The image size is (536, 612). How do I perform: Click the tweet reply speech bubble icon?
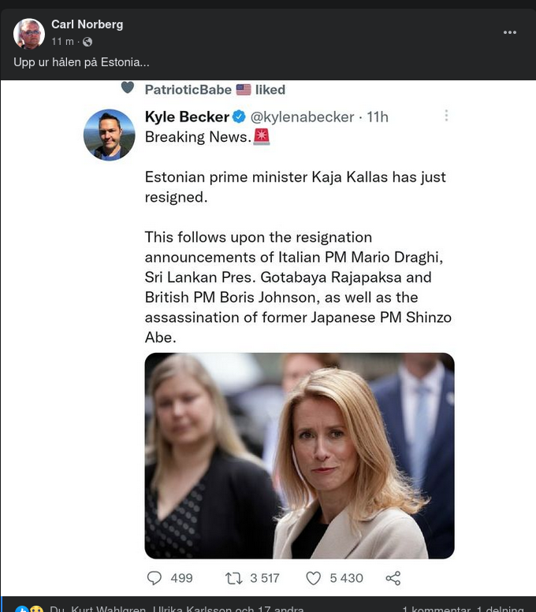(x=154, y=578)
